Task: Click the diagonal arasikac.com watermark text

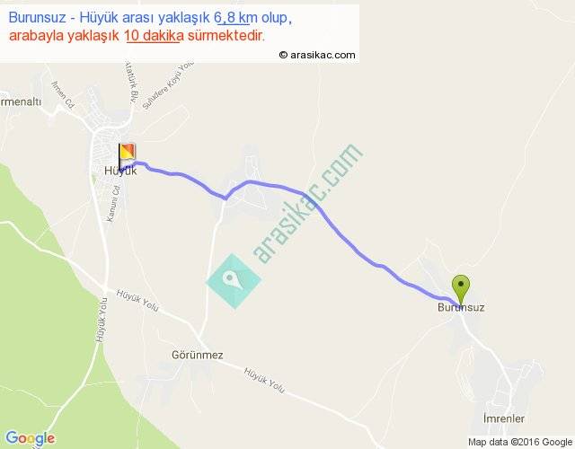Action: tap(307, 204)
